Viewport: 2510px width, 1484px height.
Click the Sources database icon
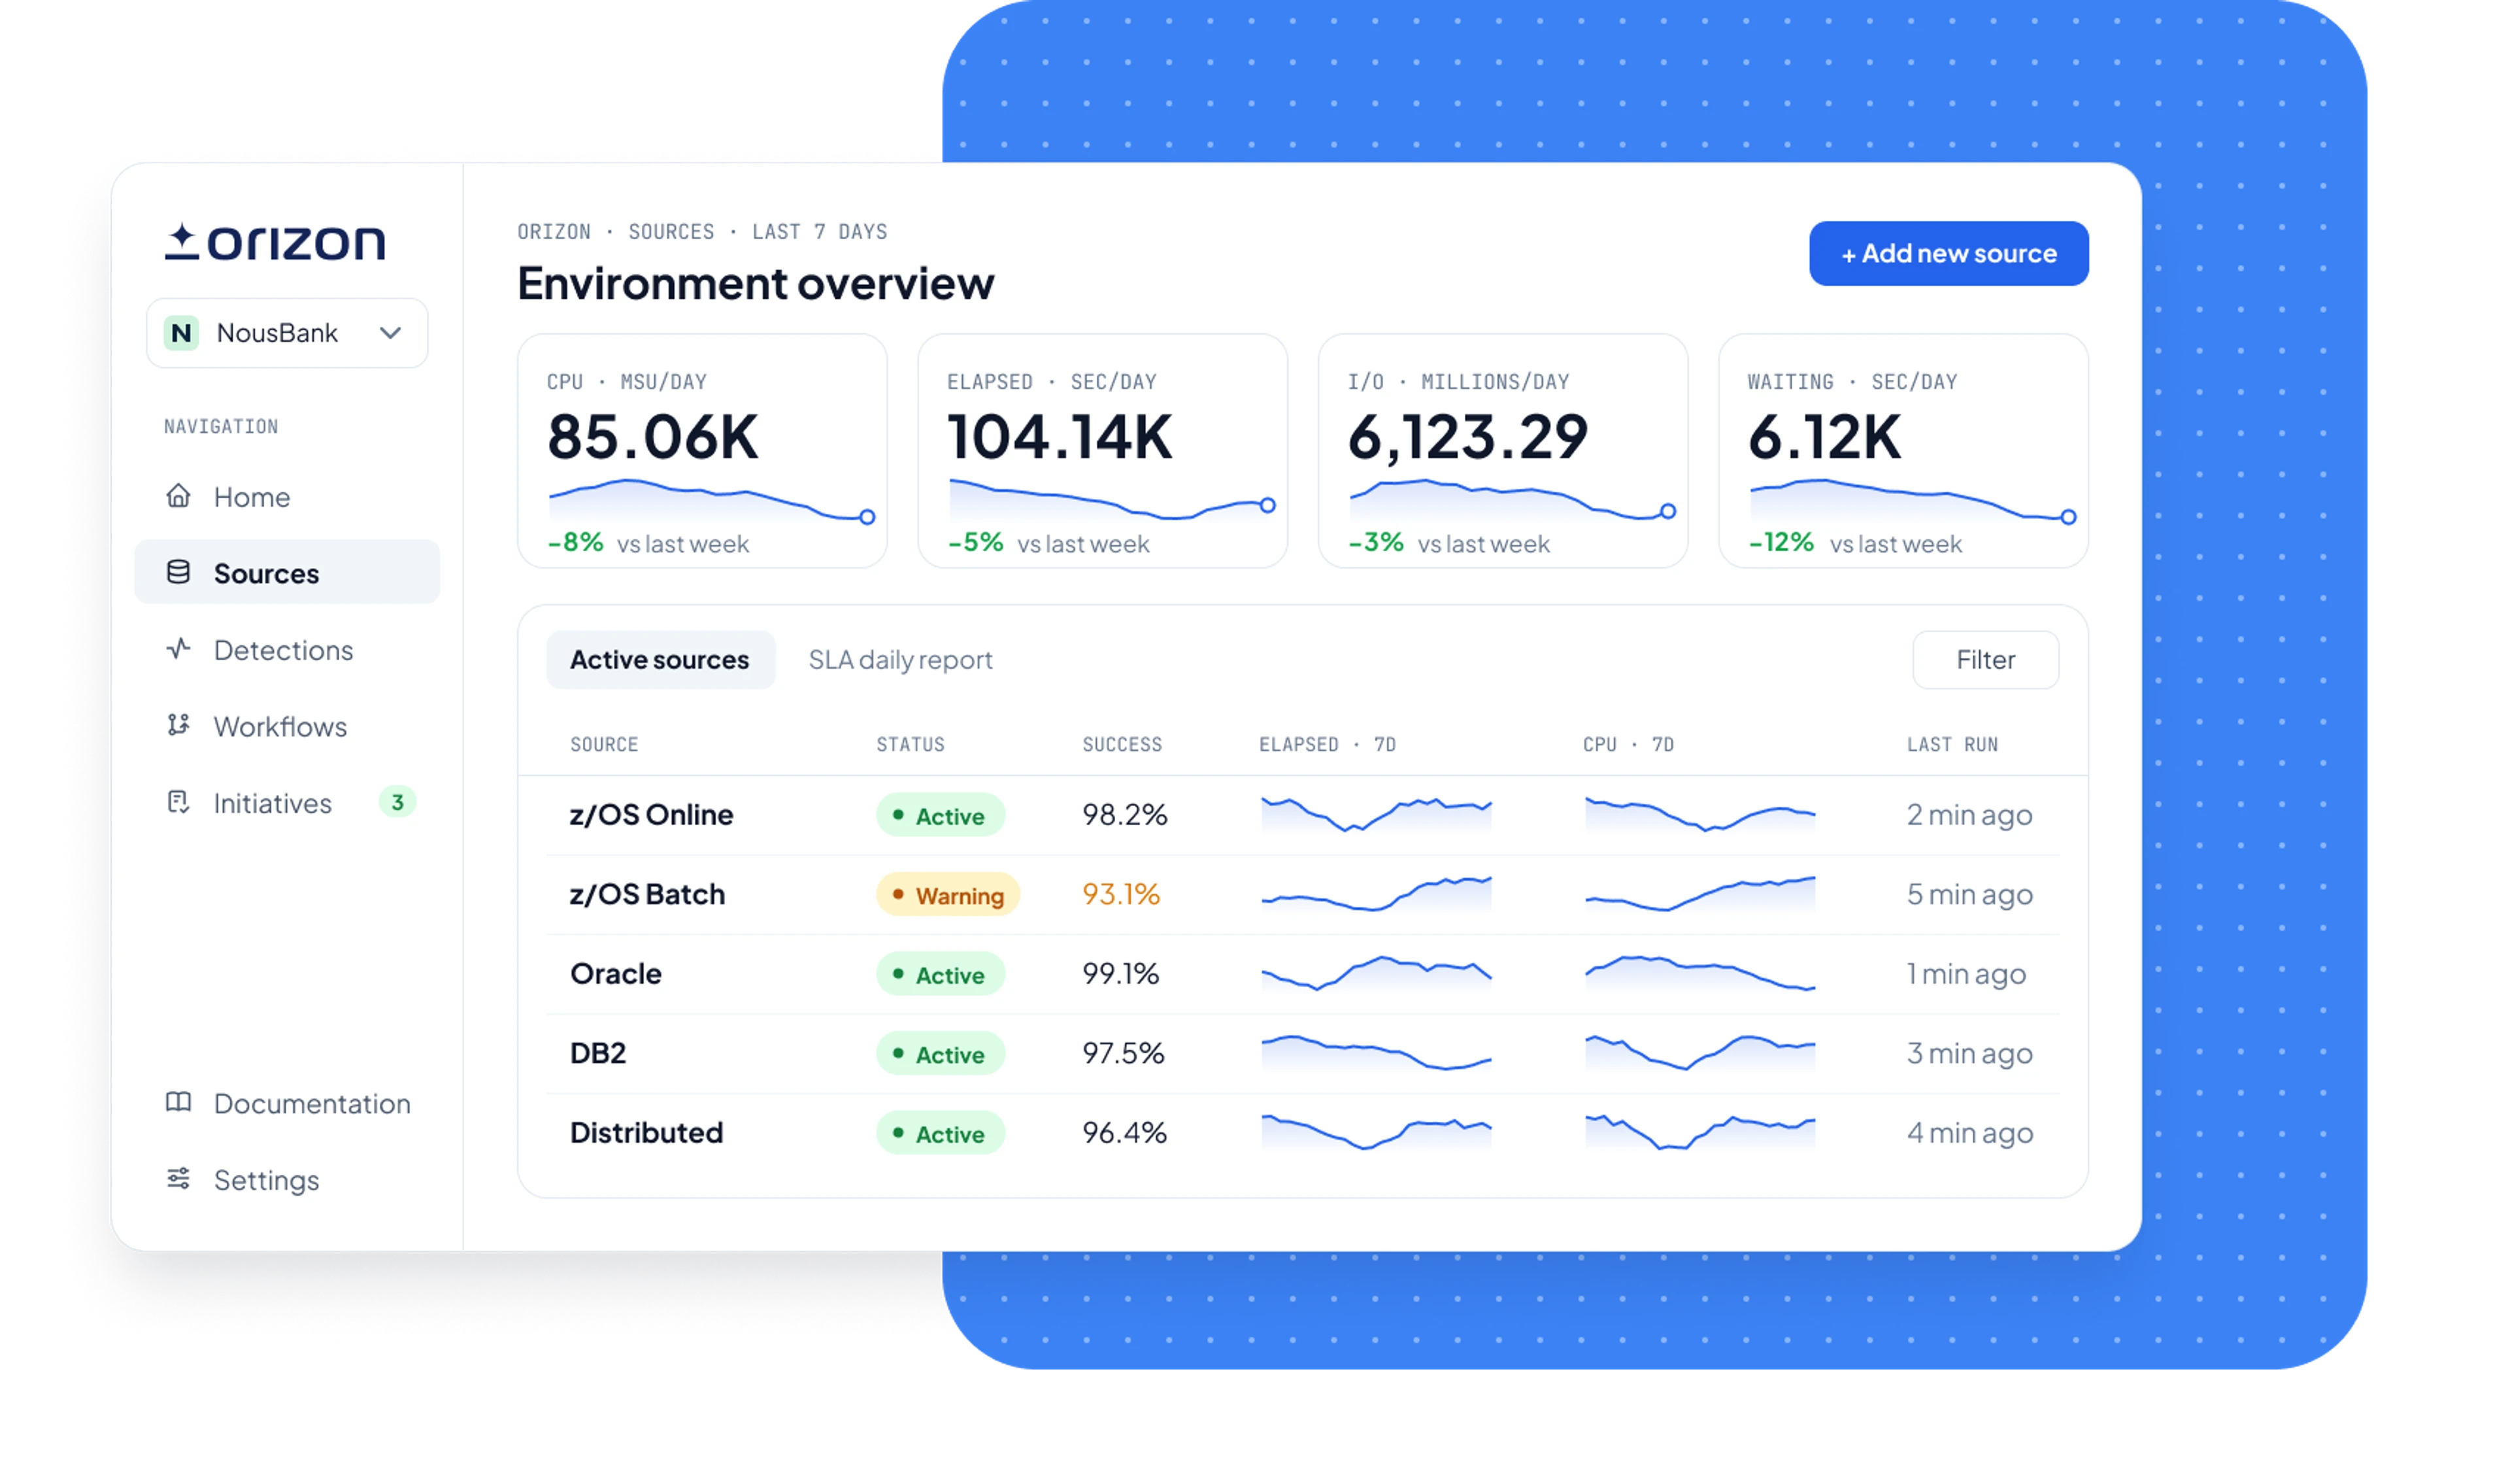tap(178, 572)
